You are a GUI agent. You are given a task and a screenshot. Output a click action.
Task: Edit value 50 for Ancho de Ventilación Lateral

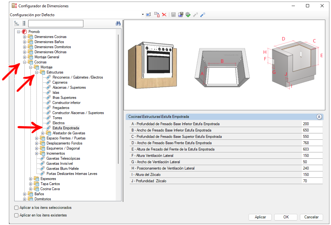[x=312, y=162]
